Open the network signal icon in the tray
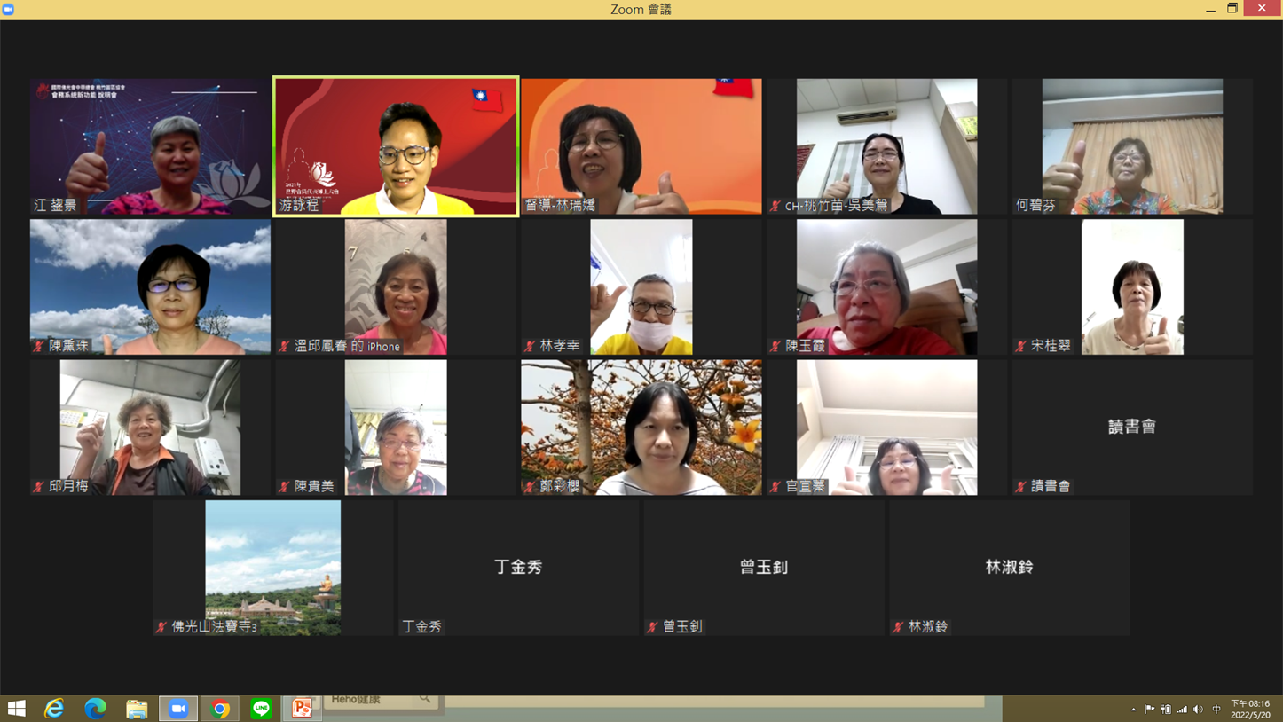1283x722 pixels. (x=1182, y=709)
